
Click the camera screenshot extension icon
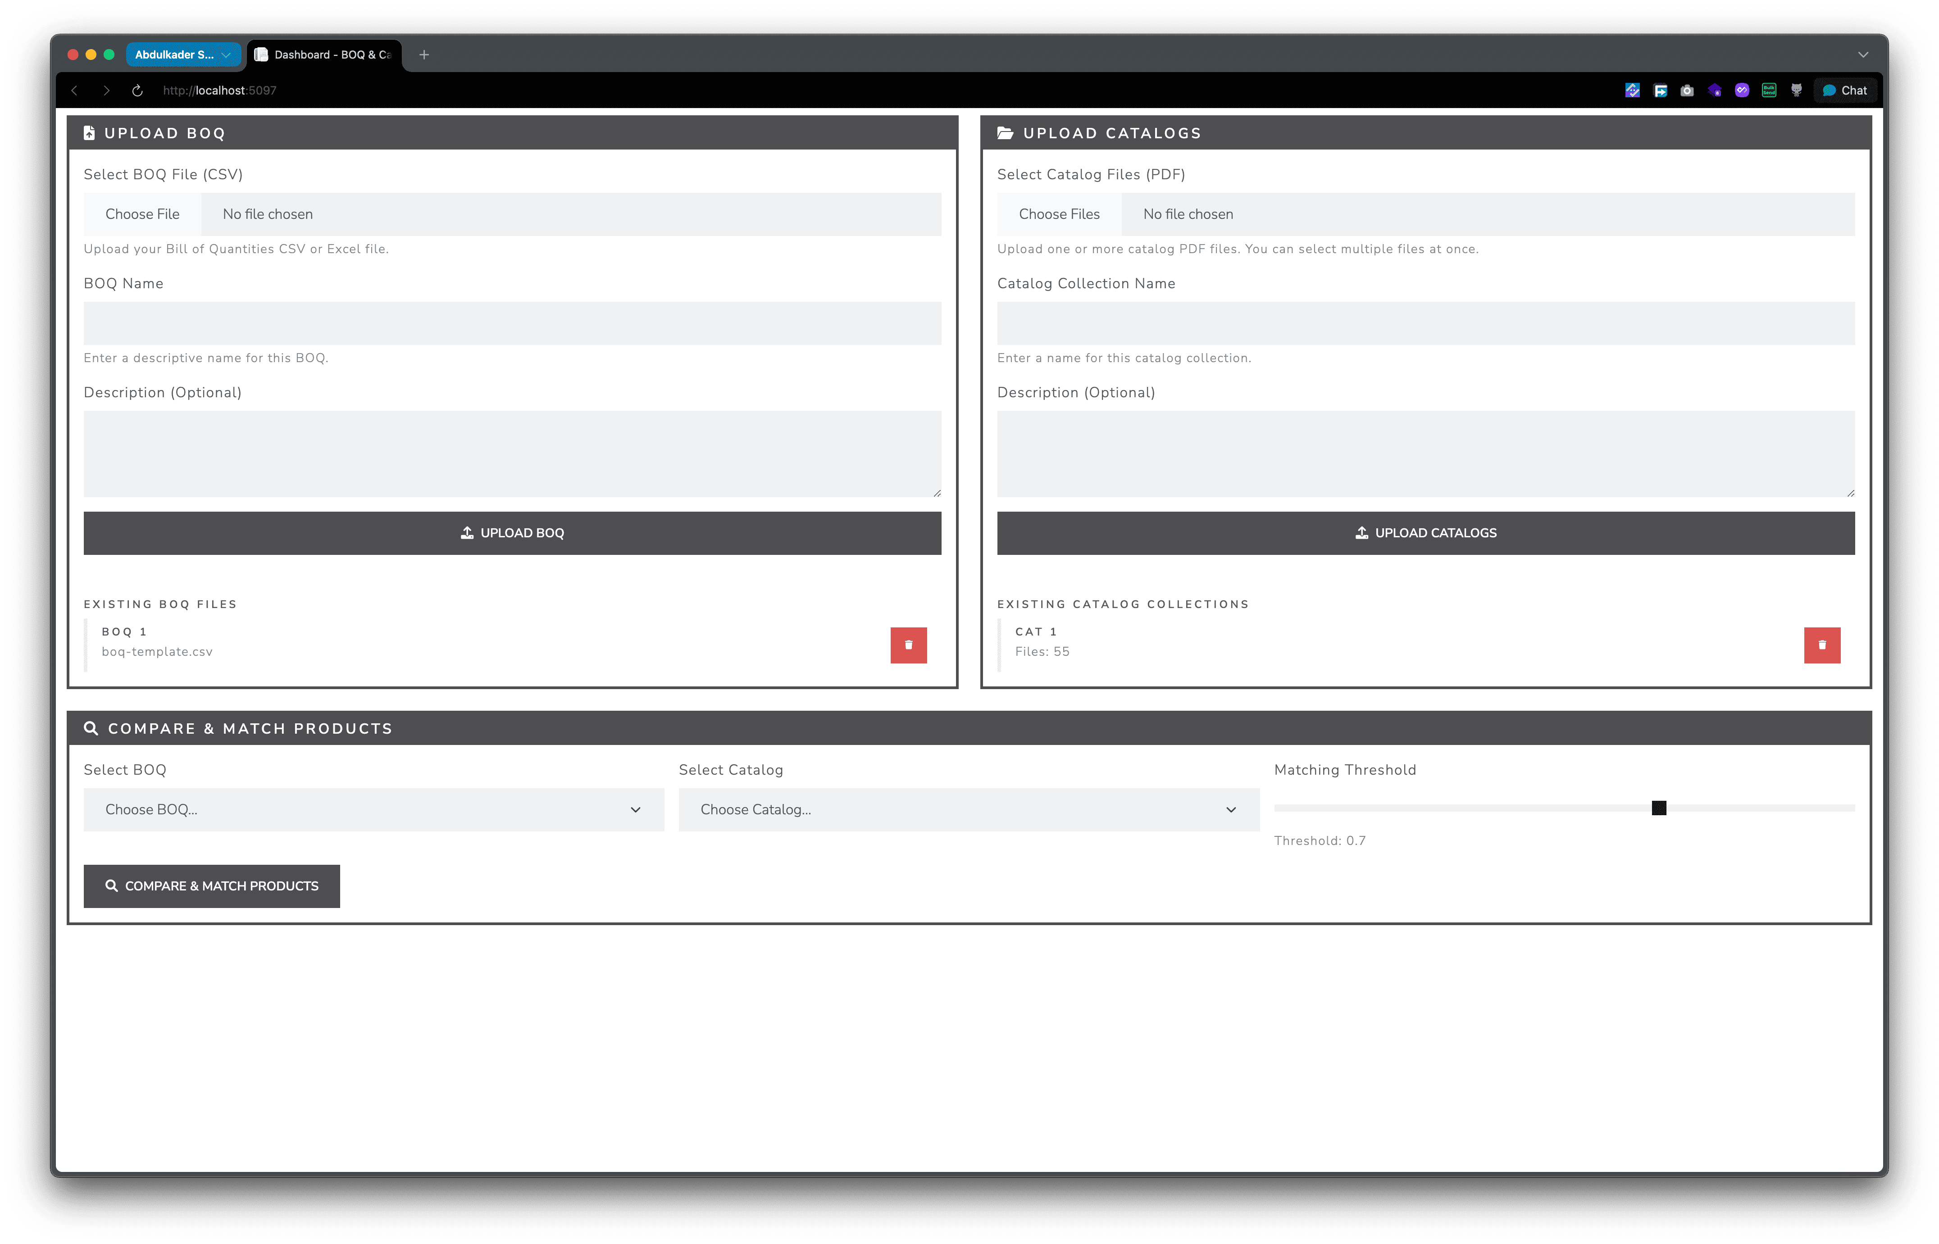click(1687, 91)
